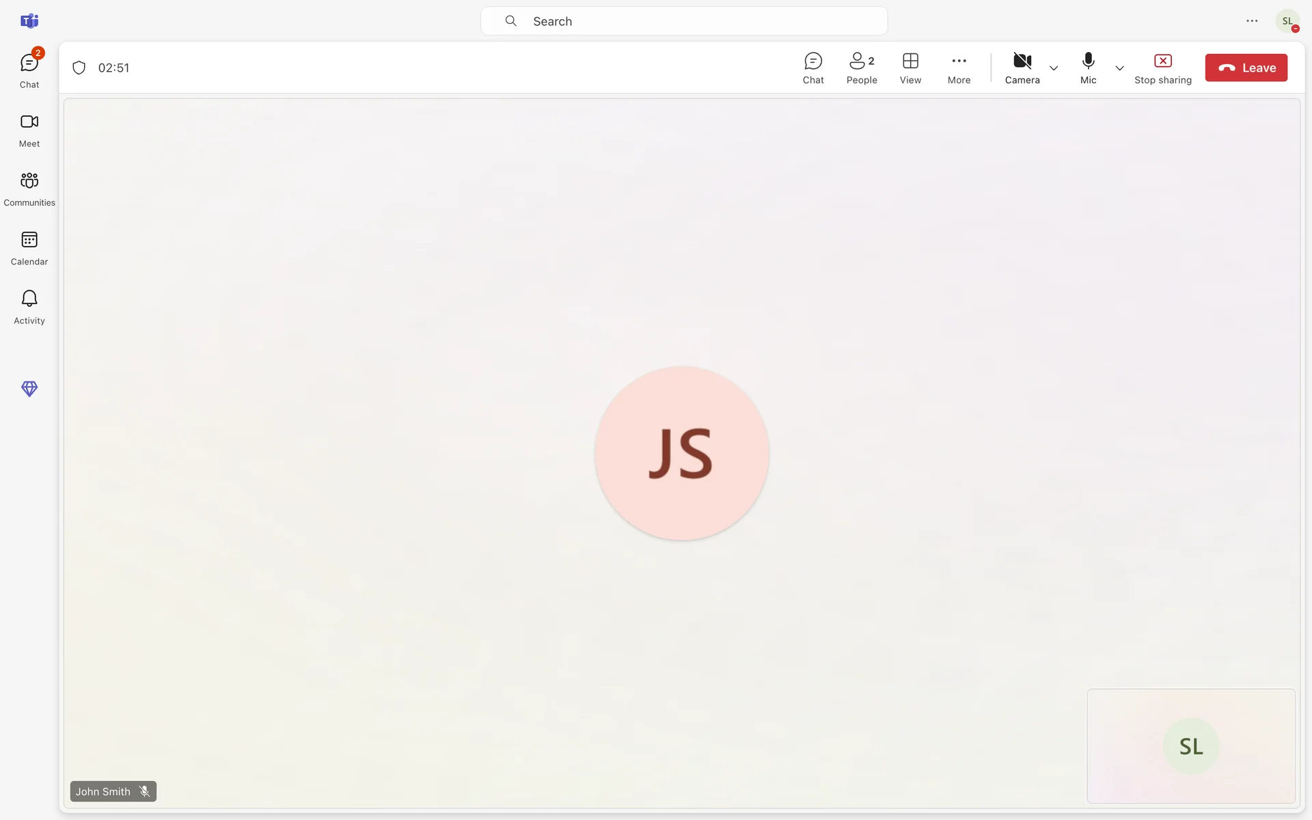Select the SL self-view thumbnail
Image resolution: width=1312 pixels, height=820 pixels.
[x=1190, y=746]
